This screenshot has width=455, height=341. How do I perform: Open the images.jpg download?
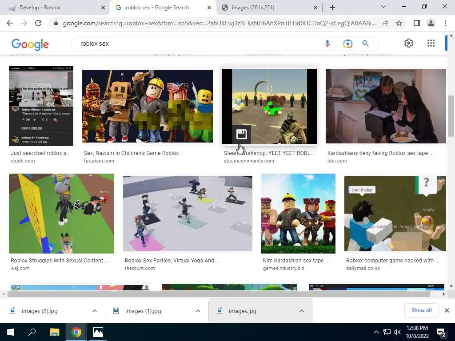242,311
